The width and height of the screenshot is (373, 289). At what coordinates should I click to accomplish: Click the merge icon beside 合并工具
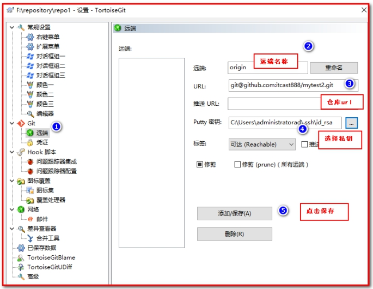(30, 238)
